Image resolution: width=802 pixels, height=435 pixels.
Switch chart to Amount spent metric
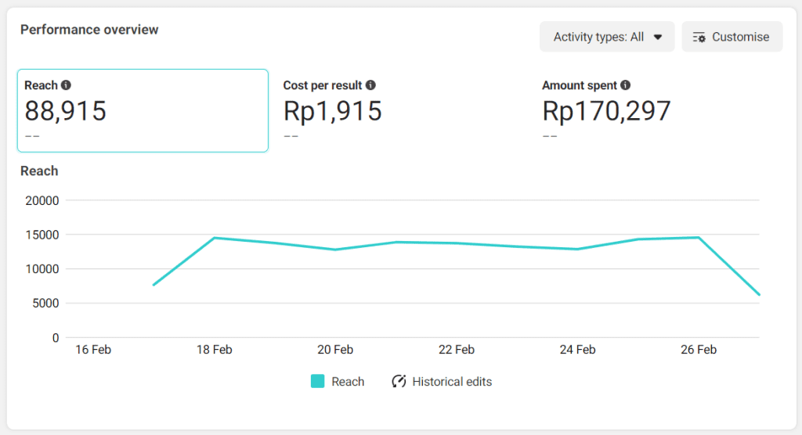[x=659, y=110]
